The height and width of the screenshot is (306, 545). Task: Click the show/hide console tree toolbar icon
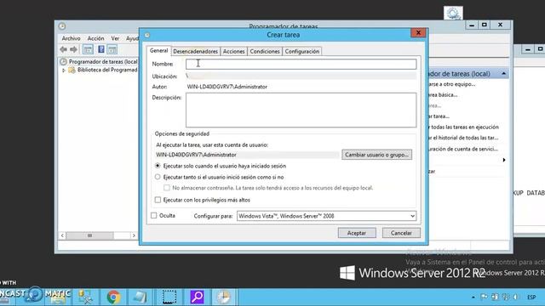coord(88,49)
